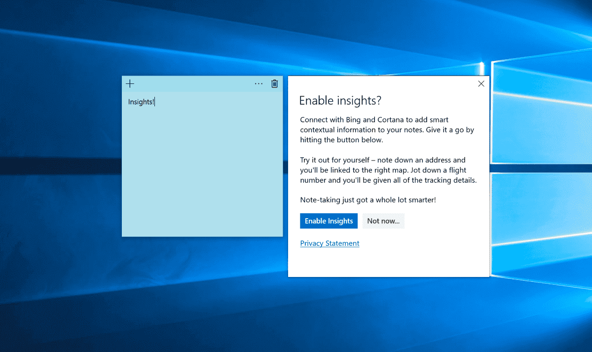592x352 pixels.
Task: Delete the note using the trash icon
Action: coord(275,84)
